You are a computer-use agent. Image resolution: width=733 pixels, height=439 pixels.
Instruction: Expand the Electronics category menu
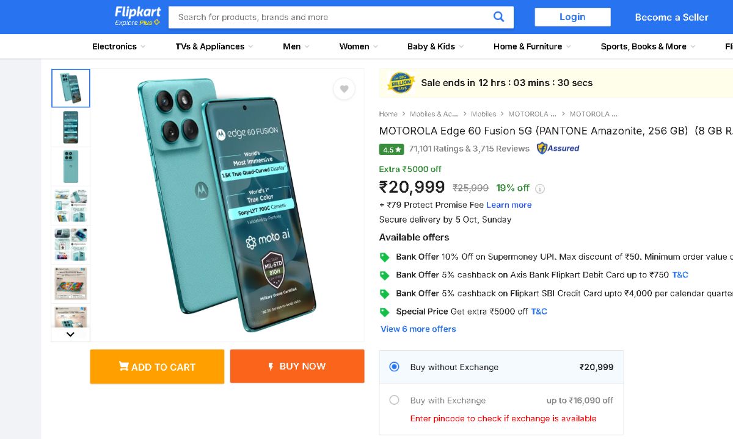[x=119, y=46]
